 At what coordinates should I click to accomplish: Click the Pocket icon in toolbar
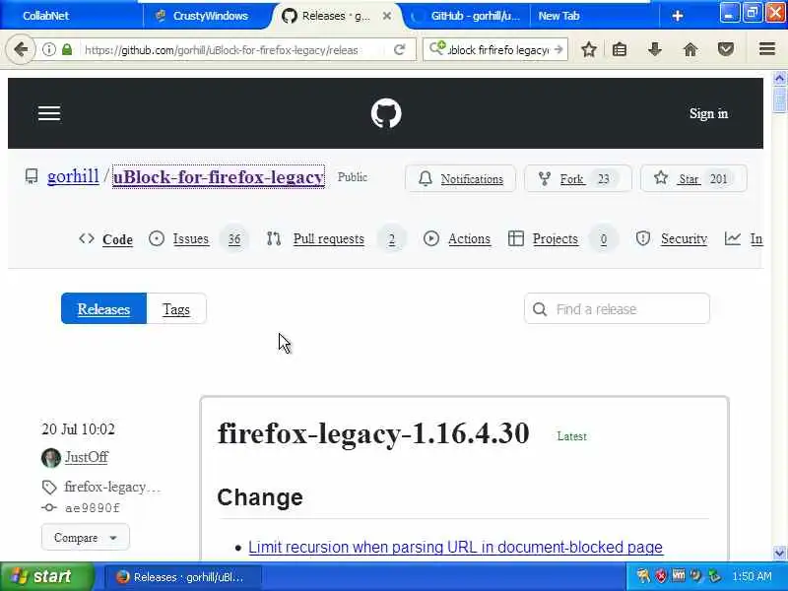pos(726,49)
